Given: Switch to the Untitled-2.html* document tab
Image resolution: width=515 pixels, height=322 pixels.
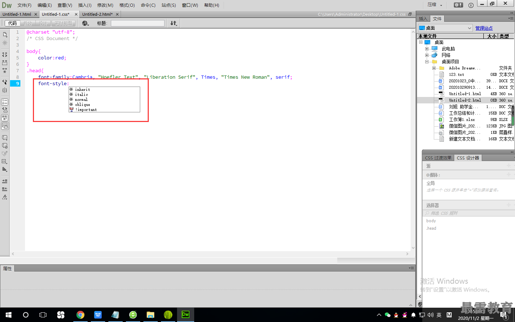Looking at the screenshot, I should [x=97, y=14].
